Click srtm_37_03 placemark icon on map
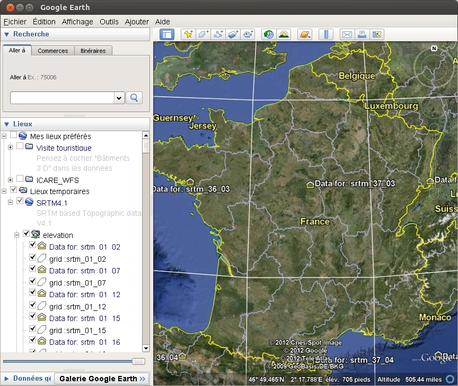 coord(310,185)
